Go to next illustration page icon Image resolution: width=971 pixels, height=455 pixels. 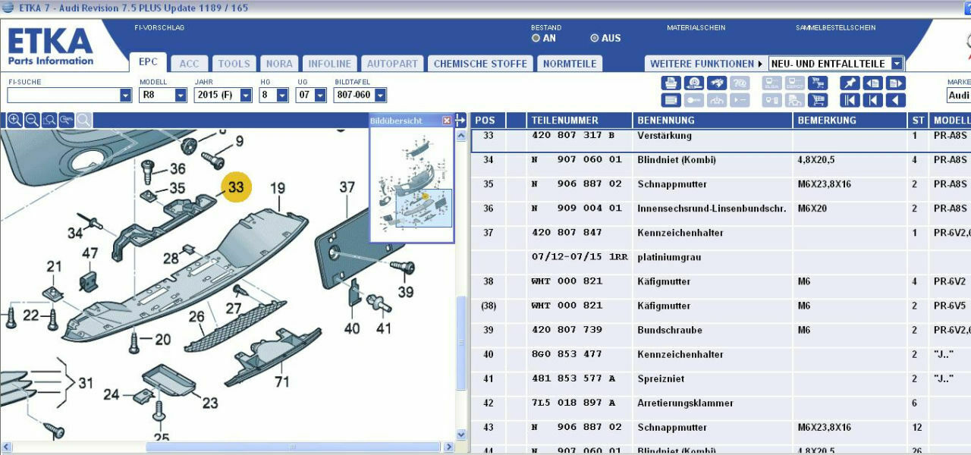896,83
